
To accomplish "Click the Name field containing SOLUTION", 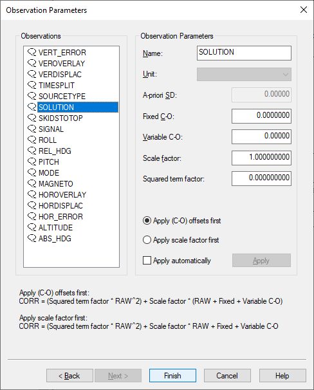I will click(244, 53).
